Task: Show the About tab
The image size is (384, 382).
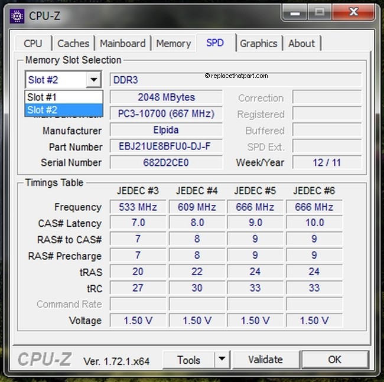Action: pyautogui.click(x=301, y=44)
